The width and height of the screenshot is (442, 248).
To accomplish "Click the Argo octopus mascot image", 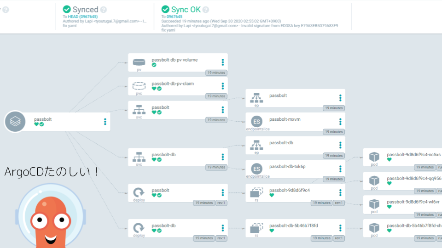I will [x=51, y=215].
